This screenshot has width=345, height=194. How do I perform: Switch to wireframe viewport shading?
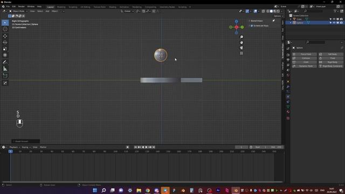(267, 11)
